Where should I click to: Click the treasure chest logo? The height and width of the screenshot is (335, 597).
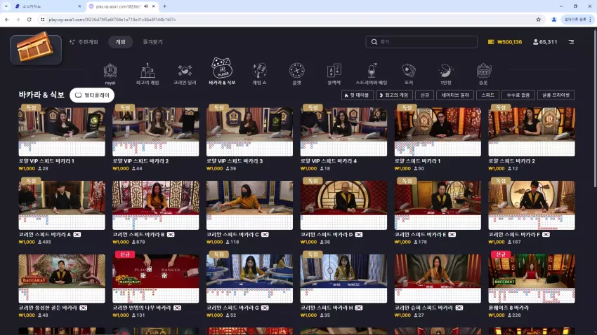(x=36, y=49)
